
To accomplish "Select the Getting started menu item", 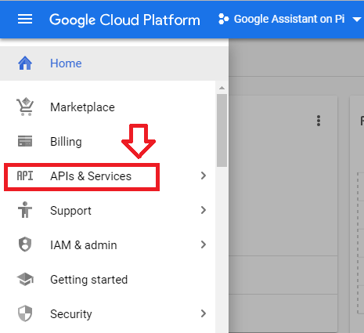I will (x=107, y=280).
